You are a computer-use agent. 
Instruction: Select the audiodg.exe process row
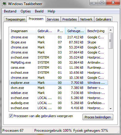[58, 103]
